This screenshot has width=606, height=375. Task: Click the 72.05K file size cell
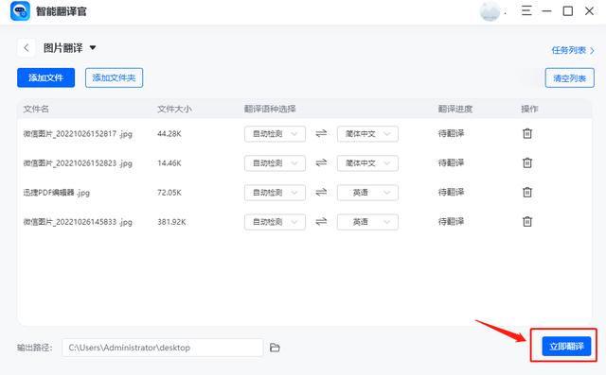click(x=169, y=193)
